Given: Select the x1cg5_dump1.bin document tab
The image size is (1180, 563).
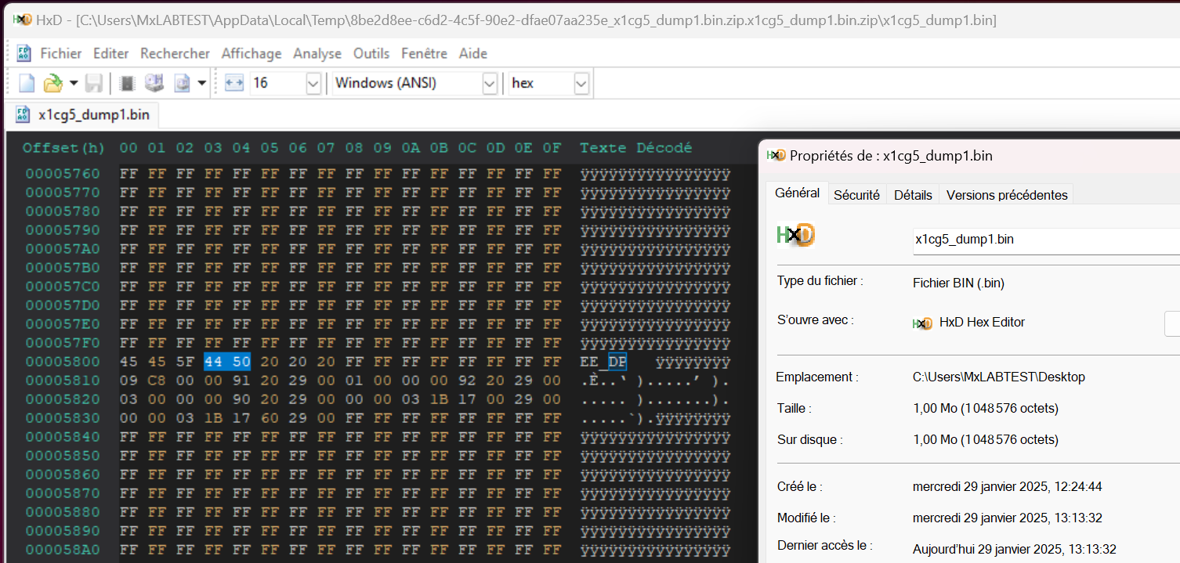Looking at the screenshot, I should pyautogui.click(x=83, y=115).
